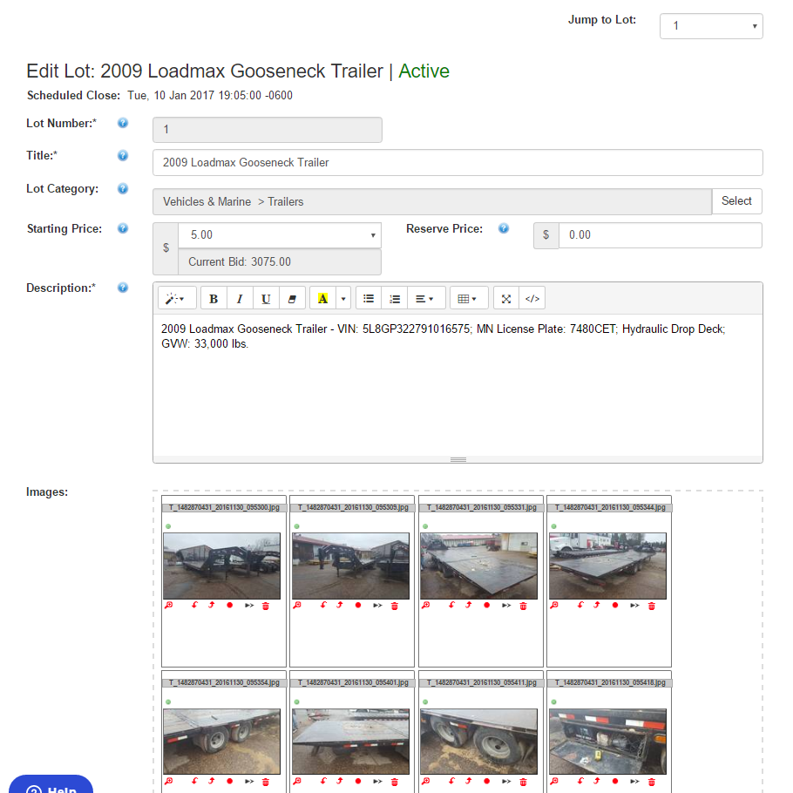793x793 pixels.
Task: Click magnifier icon under image 095309.jpg
Action: tap(297, 606)
